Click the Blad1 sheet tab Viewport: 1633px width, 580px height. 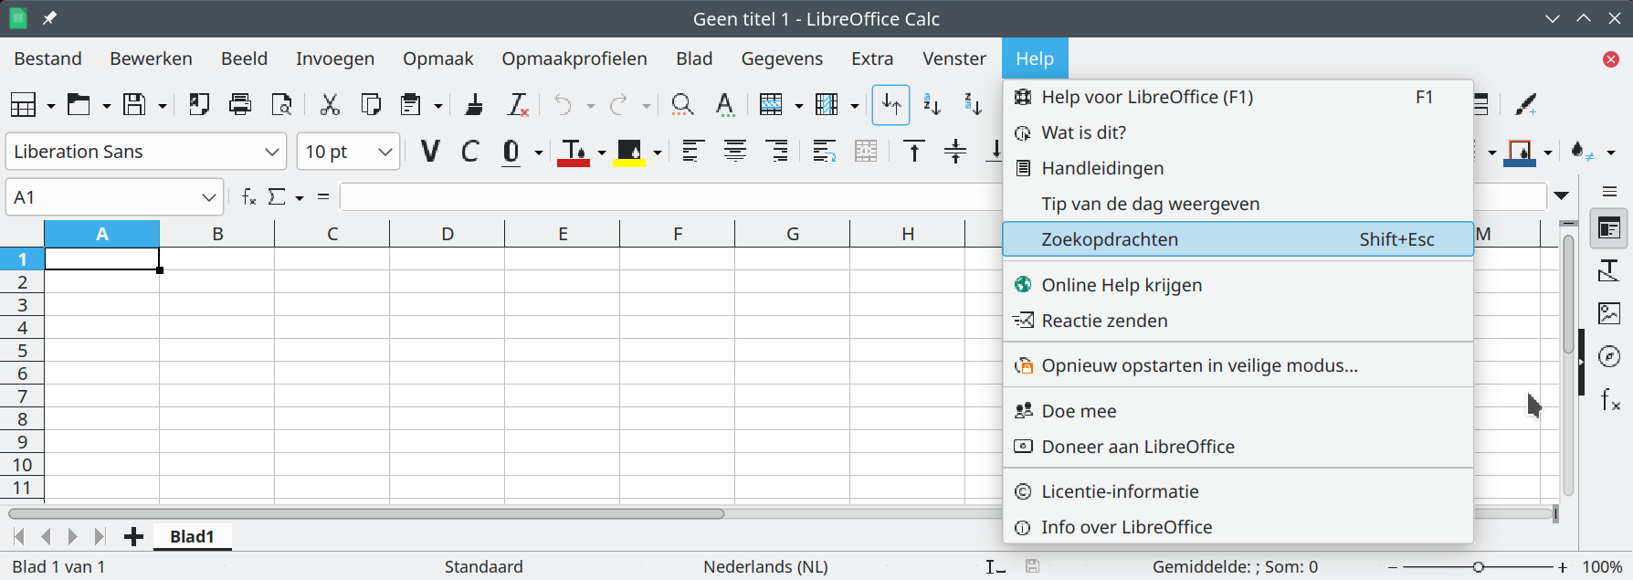coord(192,537)
